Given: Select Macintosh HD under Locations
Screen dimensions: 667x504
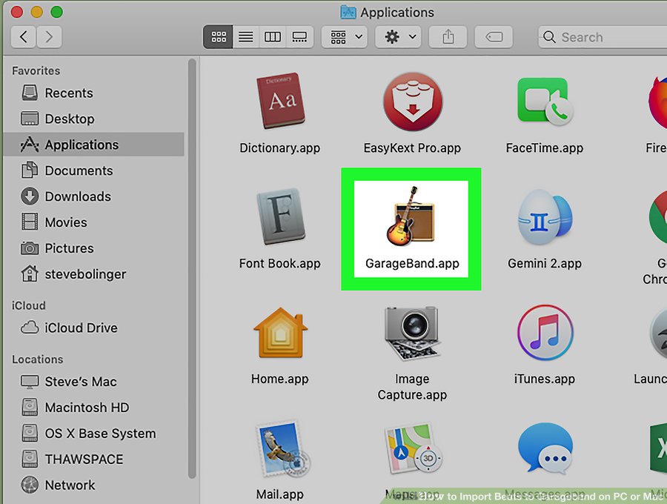Looking at the screenshot, I should click(93, 408).
